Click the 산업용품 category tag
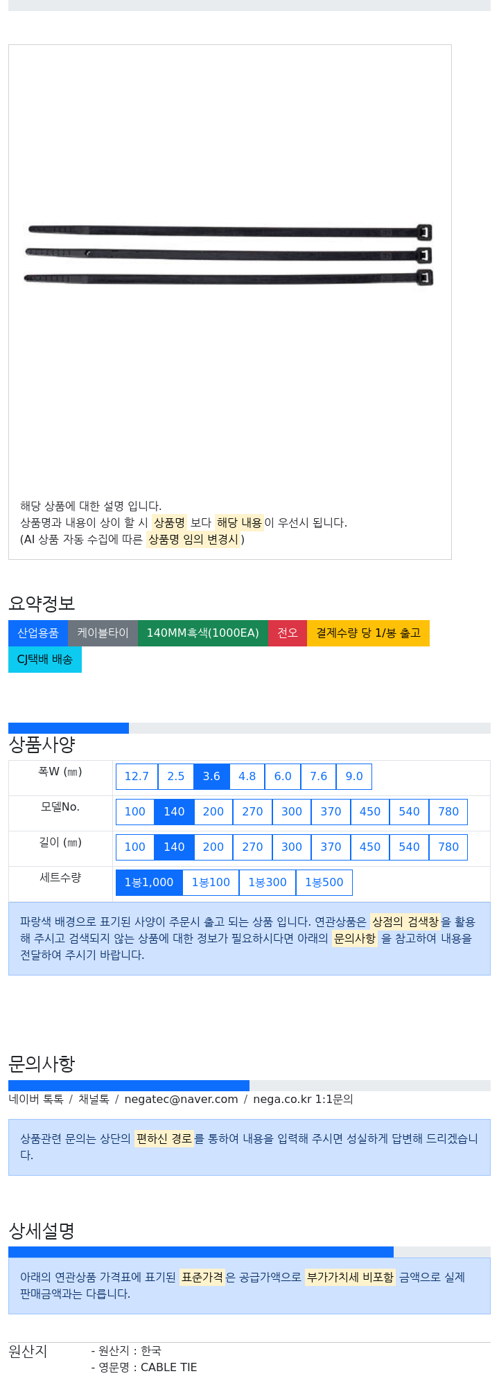499x1376 pixels. tap(38, 633)
